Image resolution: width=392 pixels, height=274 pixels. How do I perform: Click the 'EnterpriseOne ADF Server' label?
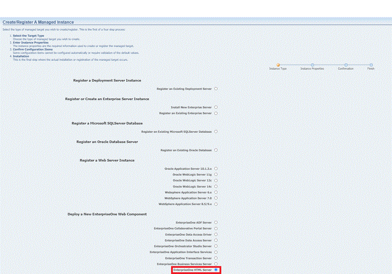coord(194,223)
